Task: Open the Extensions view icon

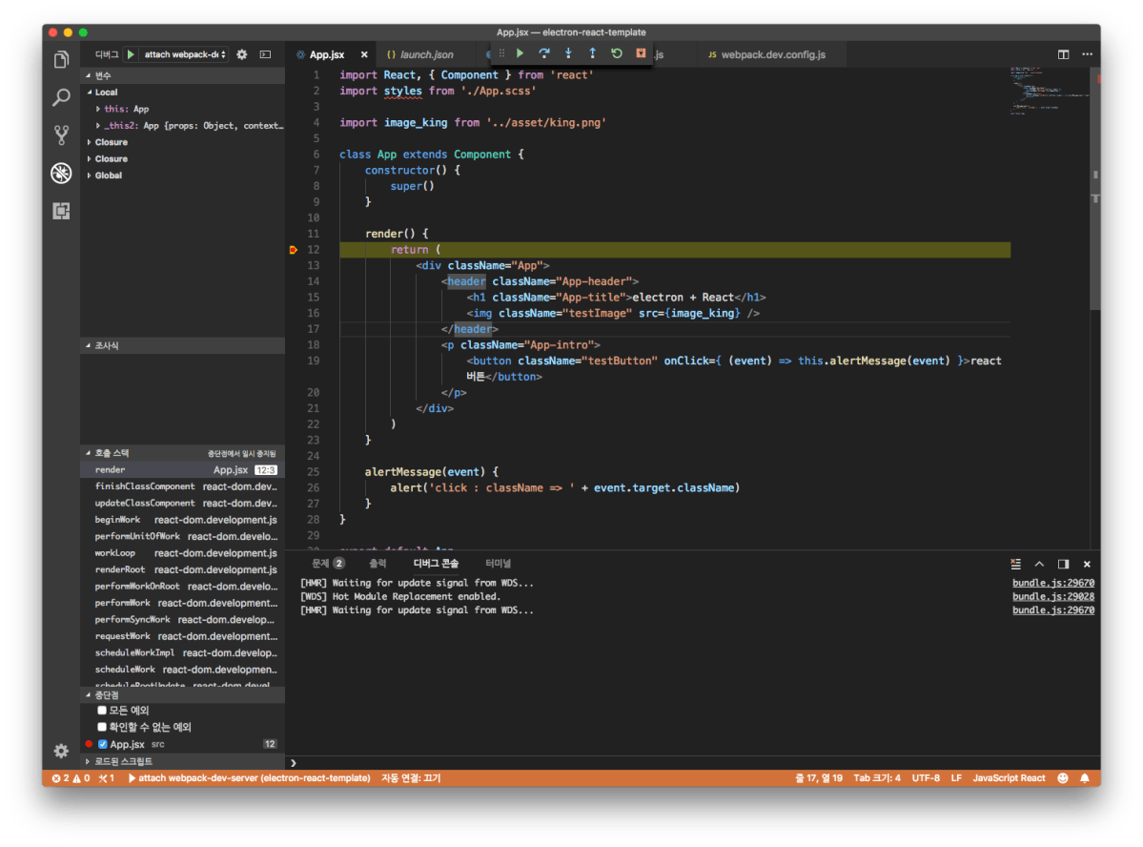Action: coord(61,211)
